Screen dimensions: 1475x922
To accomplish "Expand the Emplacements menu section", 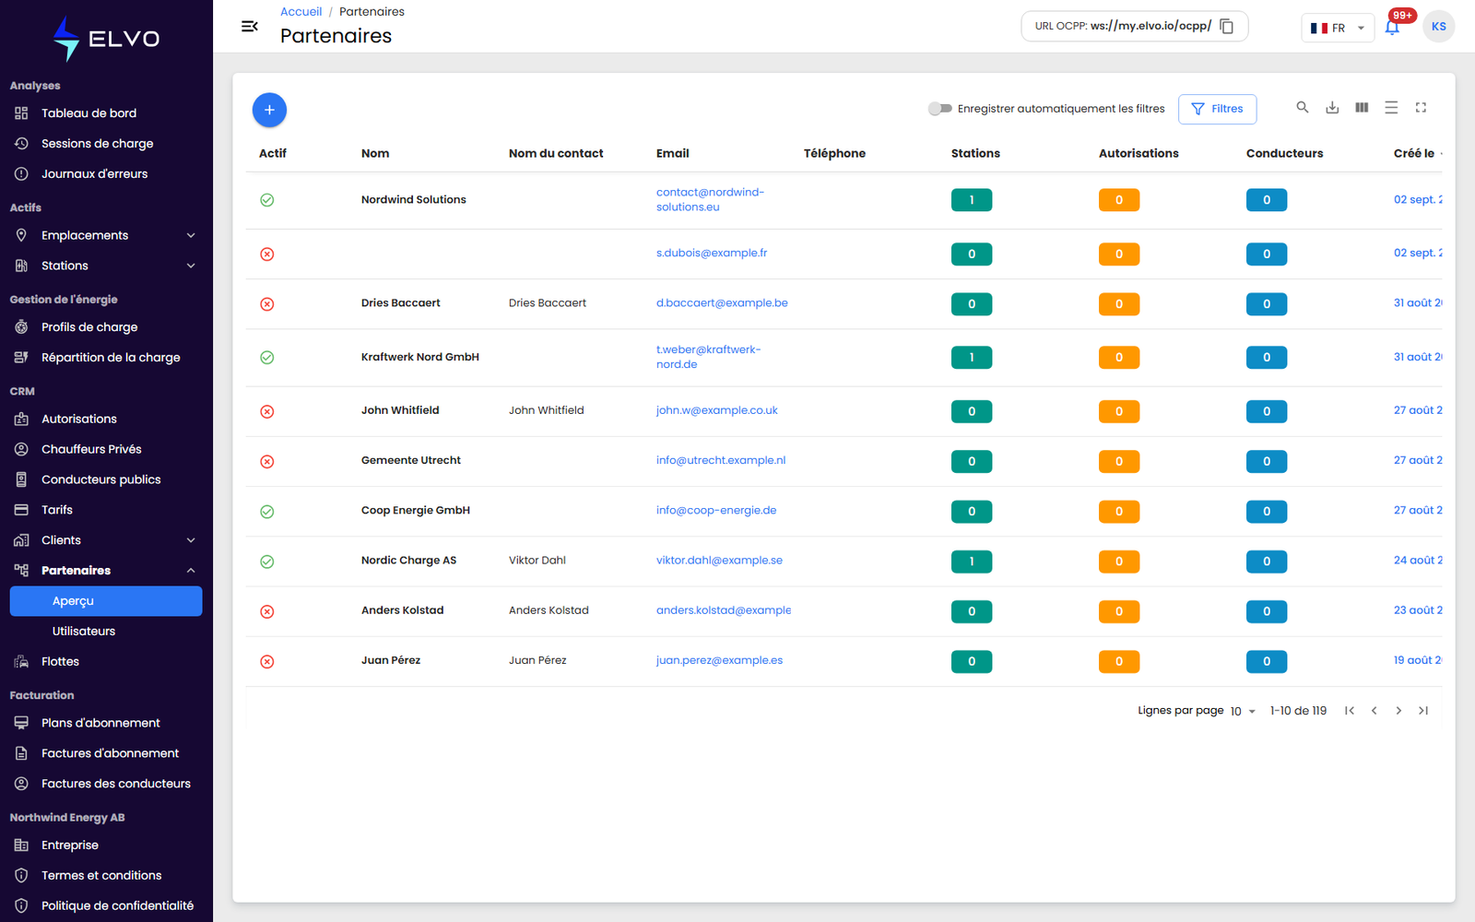I will point(106,235).
